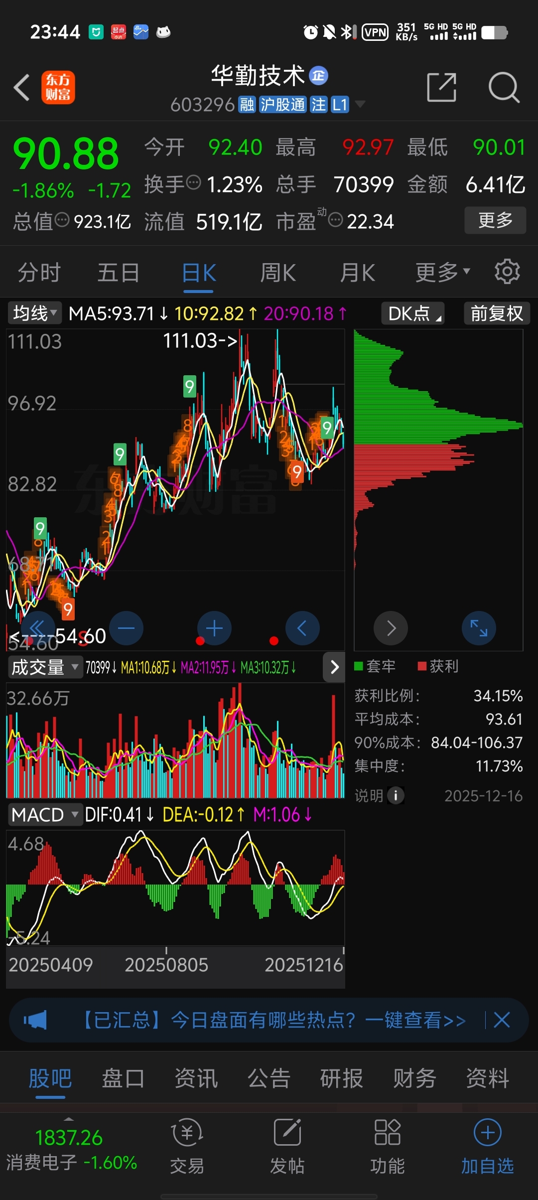This screenshot has height=1200, width=538.
Task: Open 财务 finance tab
Action: (x=414, y=1078)
